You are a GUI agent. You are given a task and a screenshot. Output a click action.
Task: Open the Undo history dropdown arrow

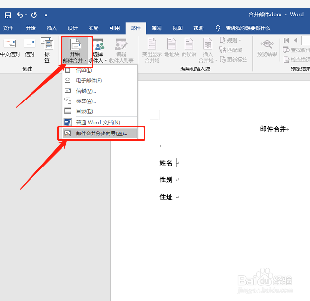tap(26, 15)
